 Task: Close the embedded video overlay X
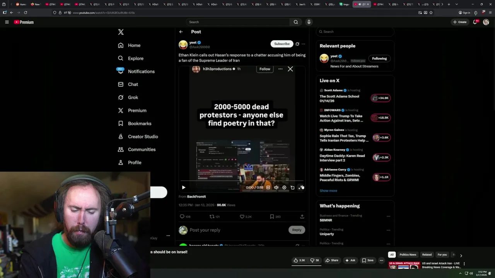[x=290, y=69]
